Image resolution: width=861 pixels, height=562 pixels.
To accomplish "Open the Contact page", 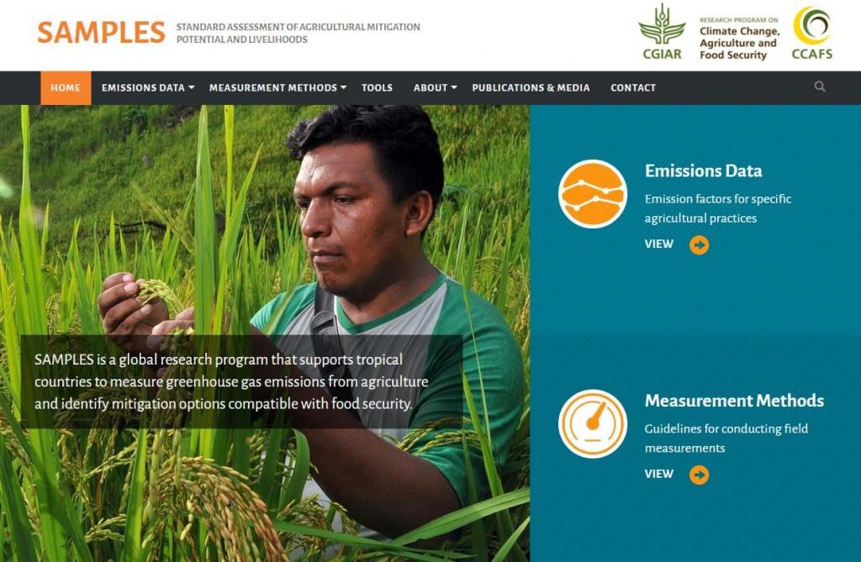I will 633,88.
